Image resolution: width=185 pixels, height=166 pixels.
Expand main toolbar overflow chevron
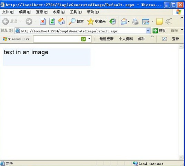182,18
